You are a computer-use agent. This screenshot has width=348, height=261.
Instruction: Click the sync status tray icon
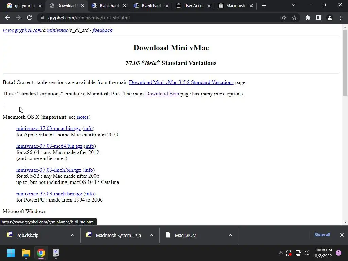point(289,253)
